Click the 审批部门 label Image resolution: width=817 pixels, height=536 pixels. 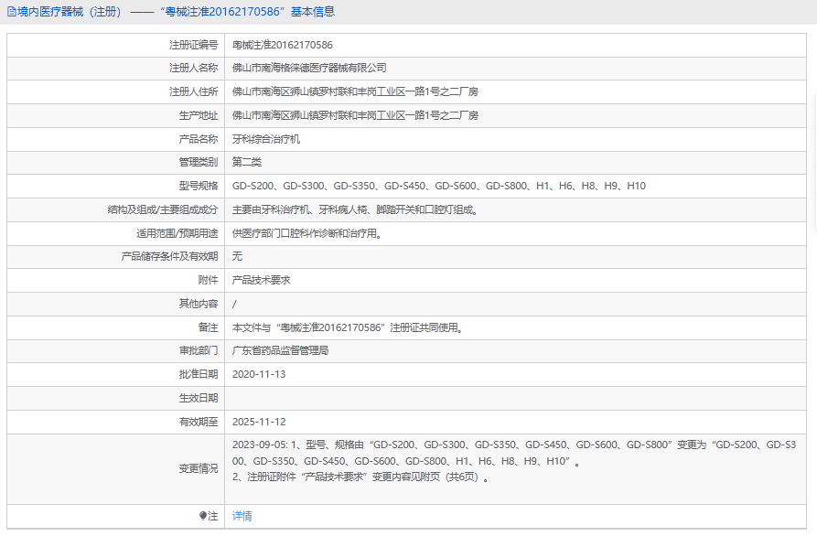click(199, 350)
